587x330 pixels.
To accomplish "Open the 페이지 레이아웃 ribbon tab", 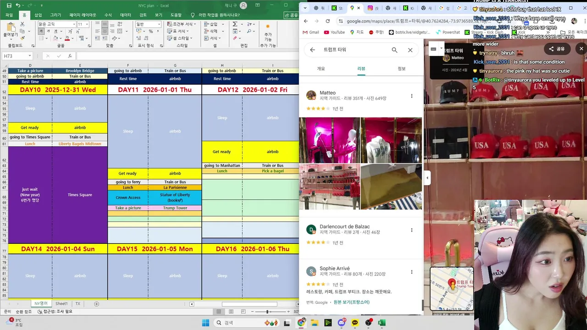I will (x=83, y=15).
